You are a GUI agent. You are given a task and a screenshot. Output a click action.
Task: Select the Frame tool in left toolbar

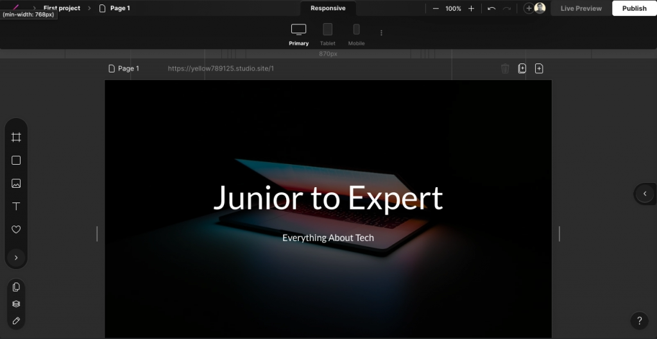(x=16, y=137)
